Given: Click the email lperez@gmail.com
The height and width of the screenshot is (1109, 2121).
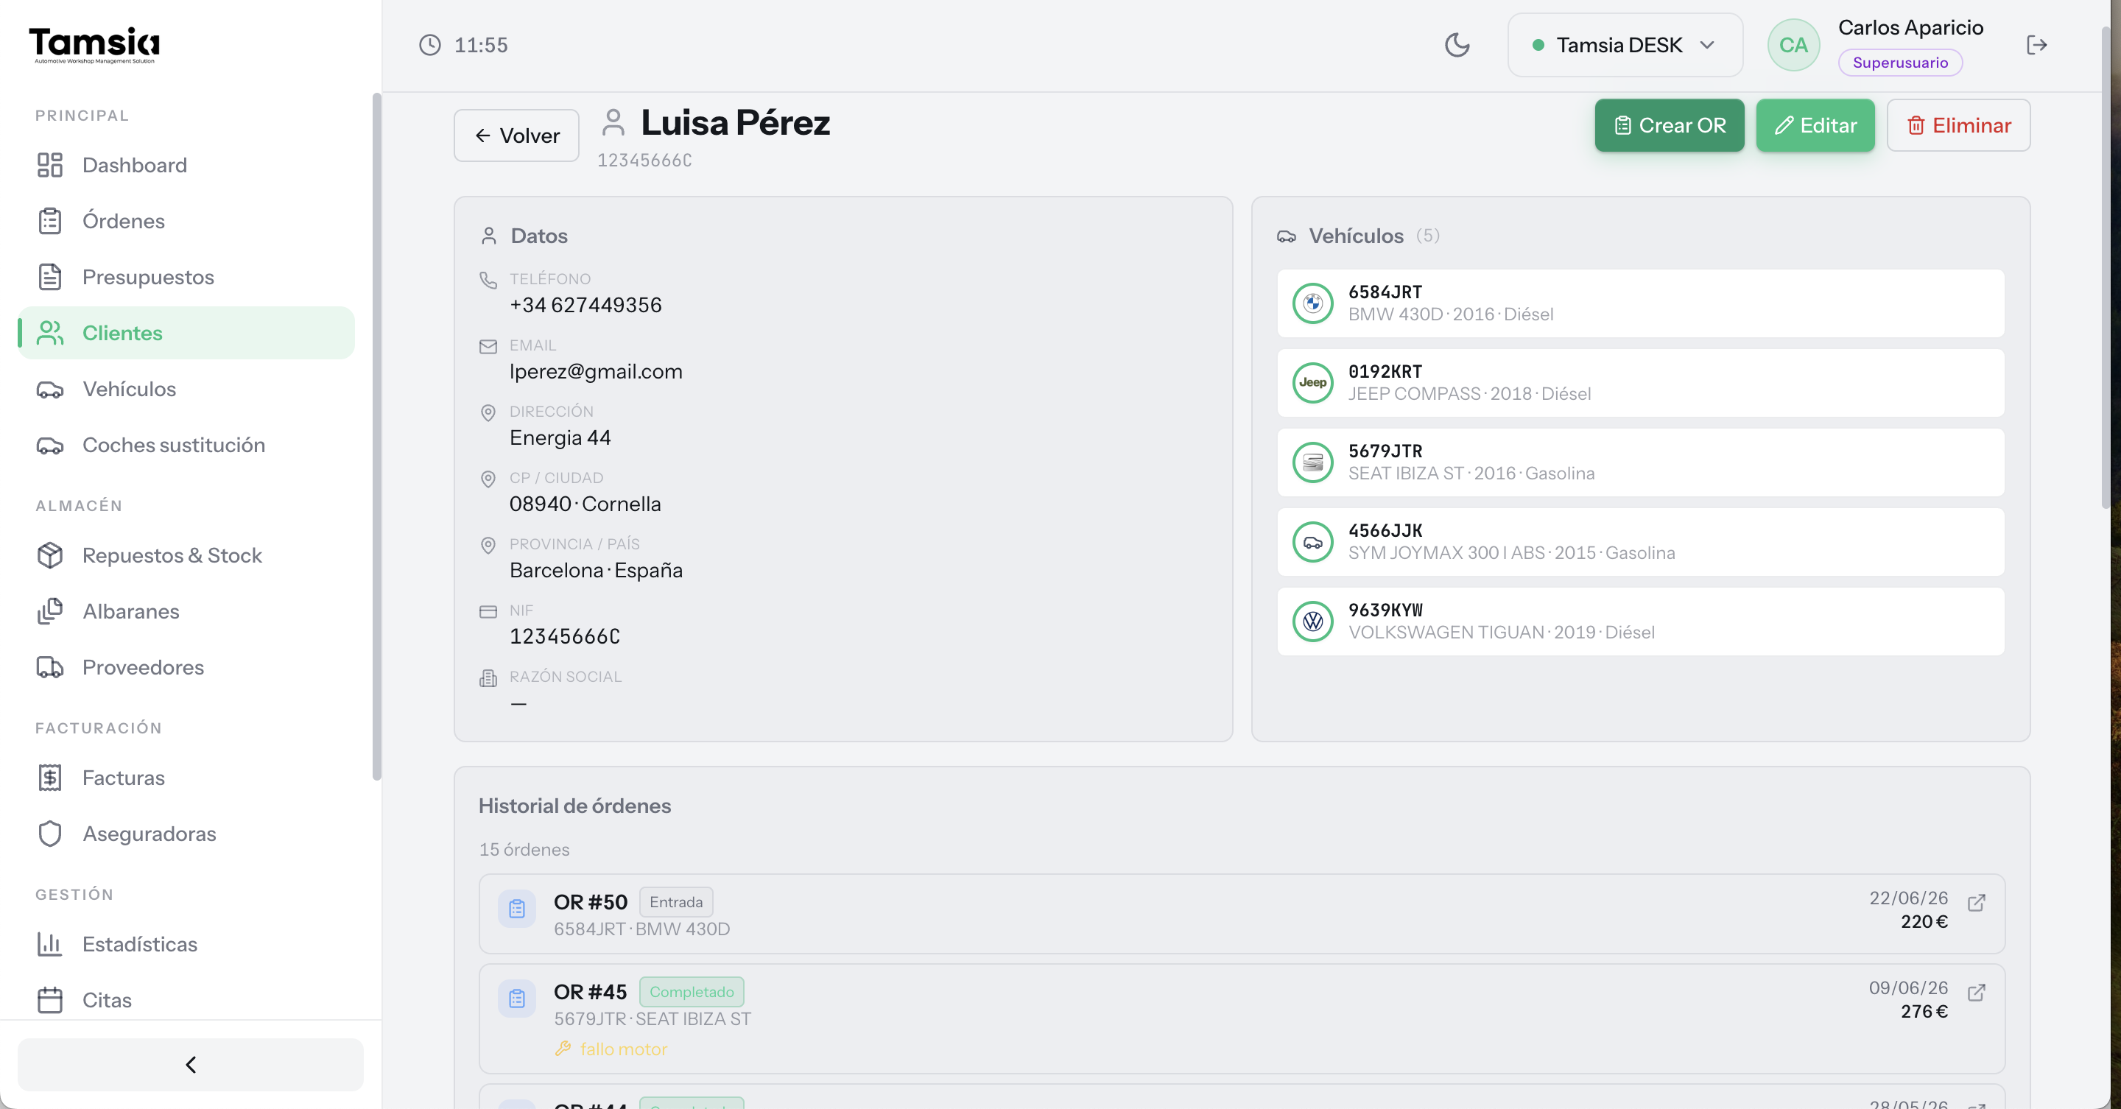Looking at the screenshot, I should pos(596,372).
